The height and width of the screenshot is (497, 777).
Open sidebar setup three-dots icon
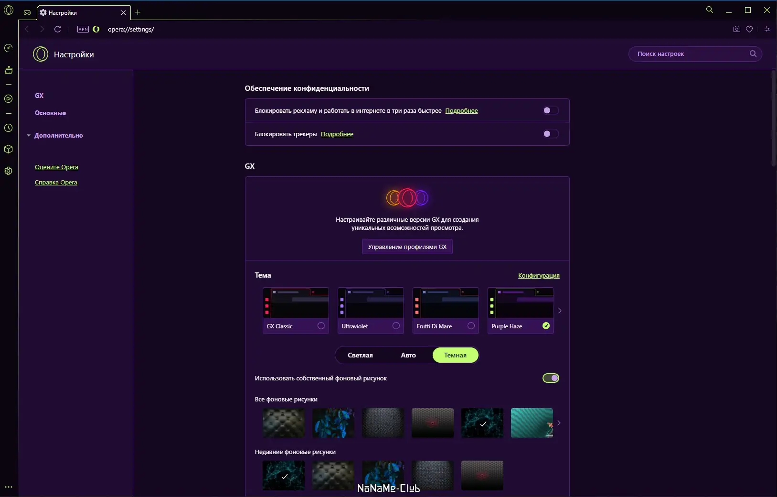tap(8, 487)
